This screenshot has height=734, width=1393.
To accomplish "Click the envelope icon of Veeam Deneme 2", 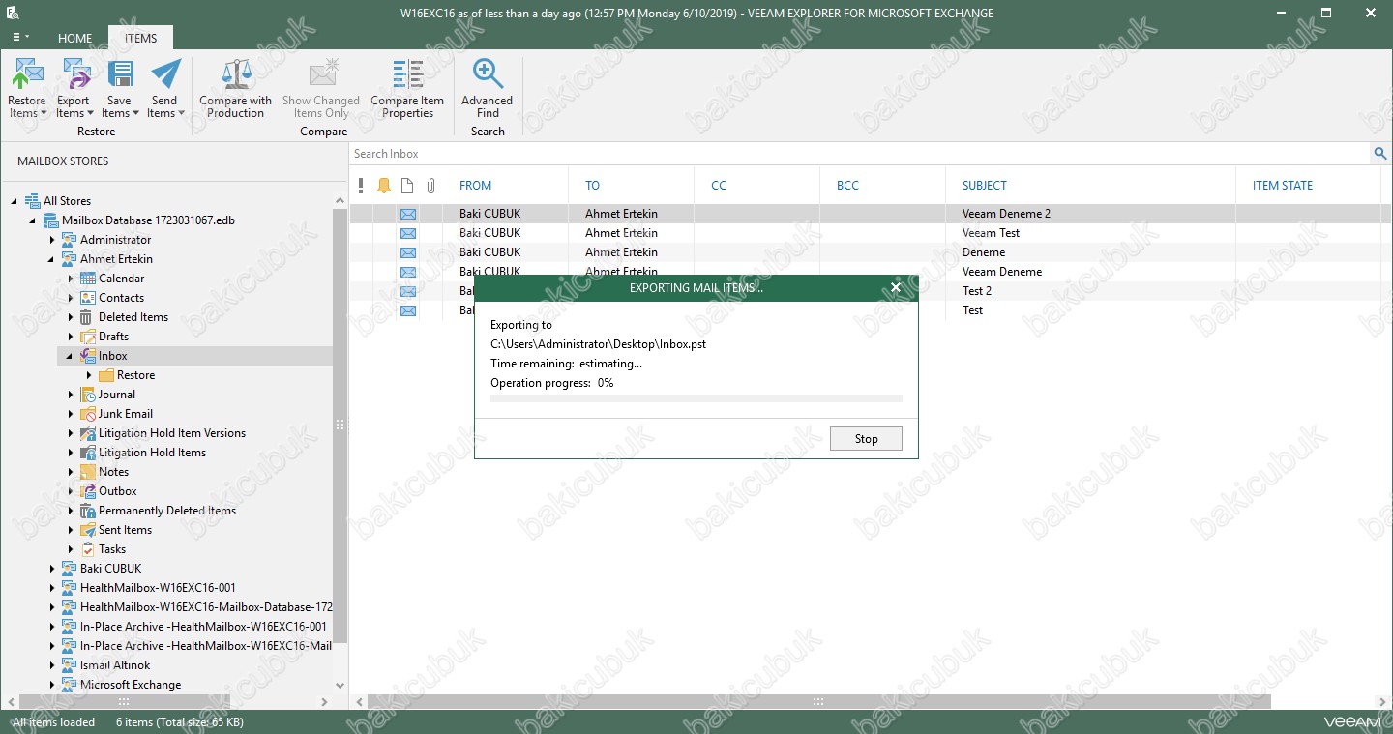I will coord(408,214).
